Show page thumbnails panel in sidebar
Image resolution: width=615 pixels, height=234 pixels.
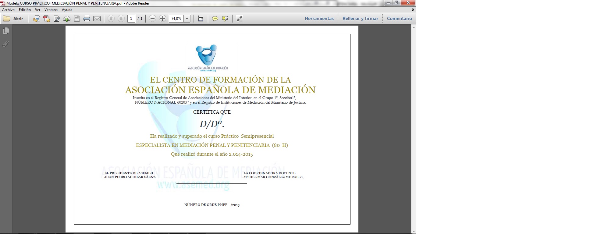[6, 31]
